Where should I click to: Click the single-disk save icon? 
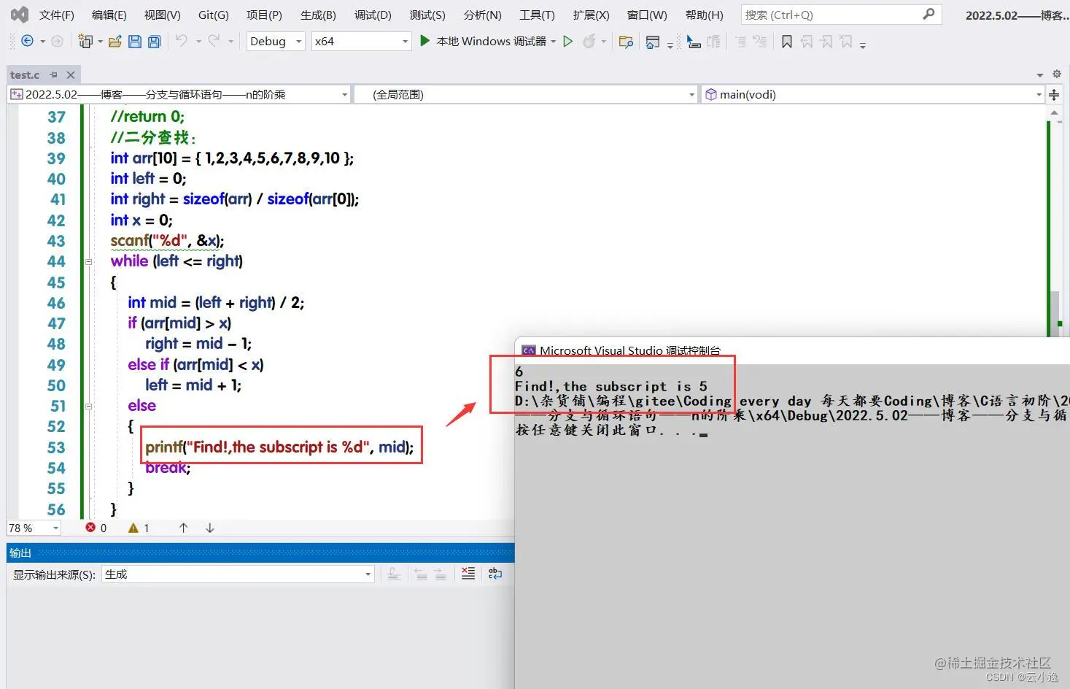(135, 42)
